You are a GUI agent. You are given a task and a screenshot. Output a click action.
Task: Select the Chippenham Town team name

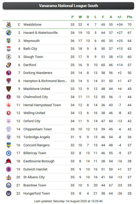tap(37, 129)
